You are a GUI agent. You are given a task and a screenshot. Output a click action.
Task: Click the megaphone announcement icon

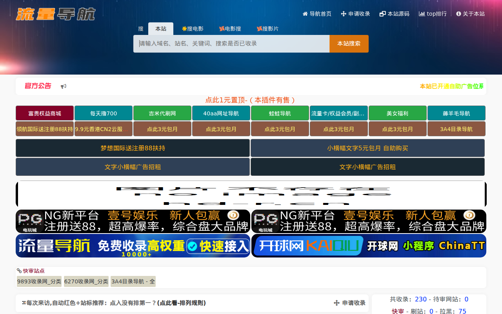click(x=64, y=86)
